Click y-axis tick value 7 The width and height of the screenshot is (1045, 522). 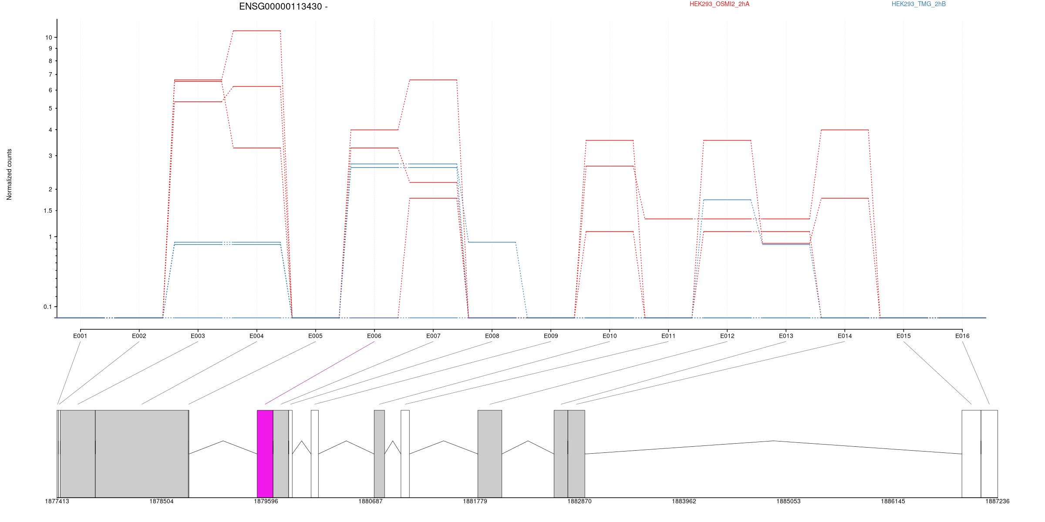(50, 75)
